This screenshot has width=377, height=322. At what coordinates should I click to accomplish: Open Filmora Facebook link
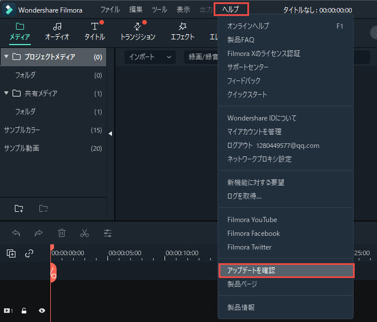click(286, 234)
